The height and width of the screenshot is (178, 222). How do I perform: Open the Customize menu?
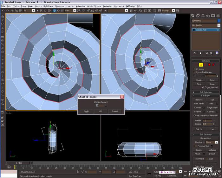119,6
